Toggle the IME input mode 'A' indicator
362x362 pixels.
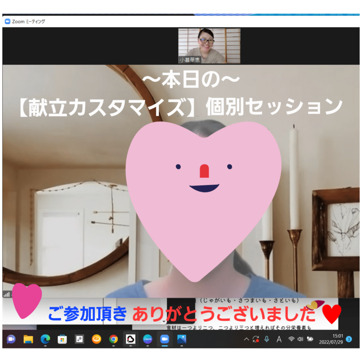279,339
